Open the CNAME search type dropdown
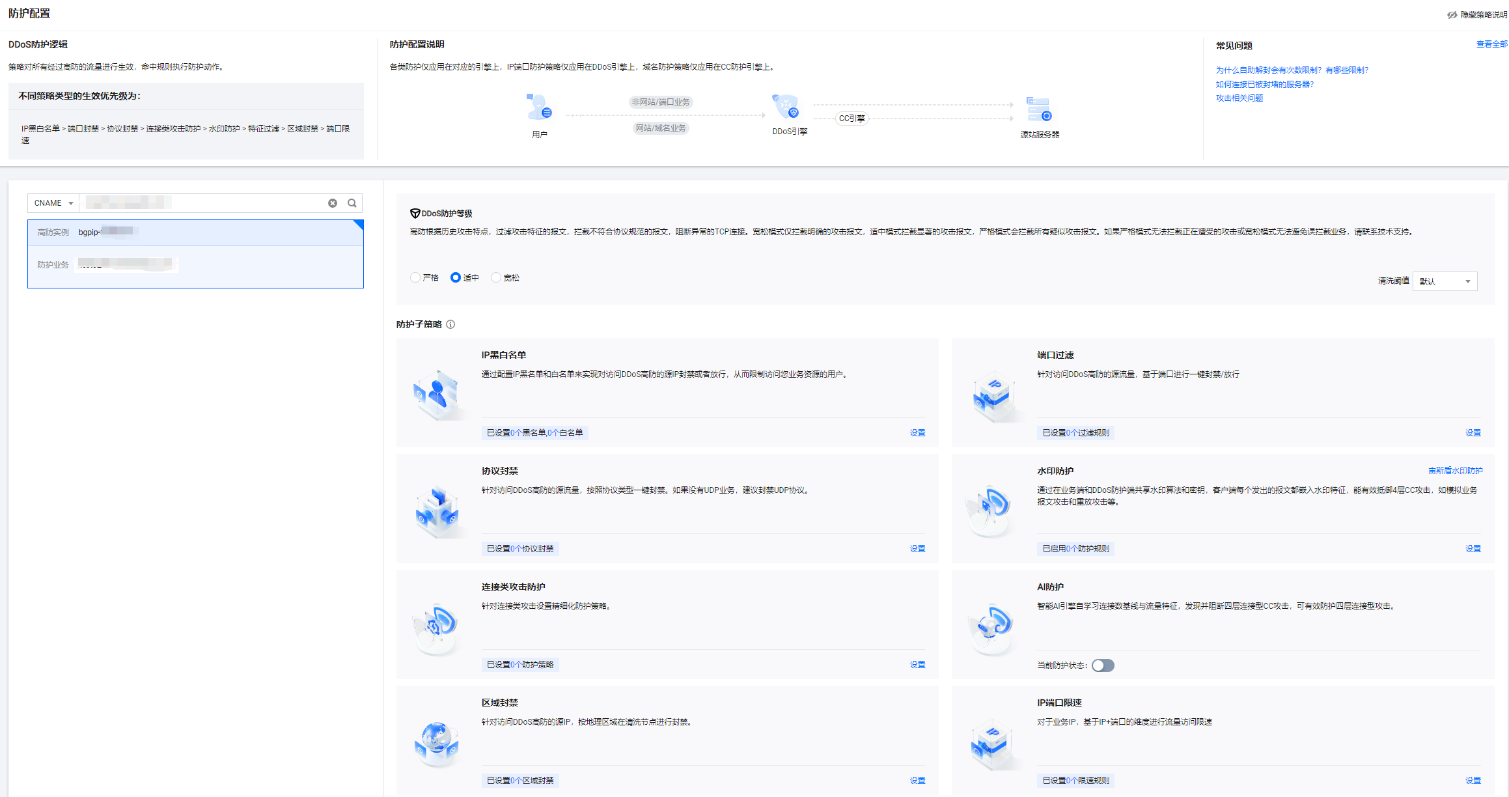 pos(53,203)
